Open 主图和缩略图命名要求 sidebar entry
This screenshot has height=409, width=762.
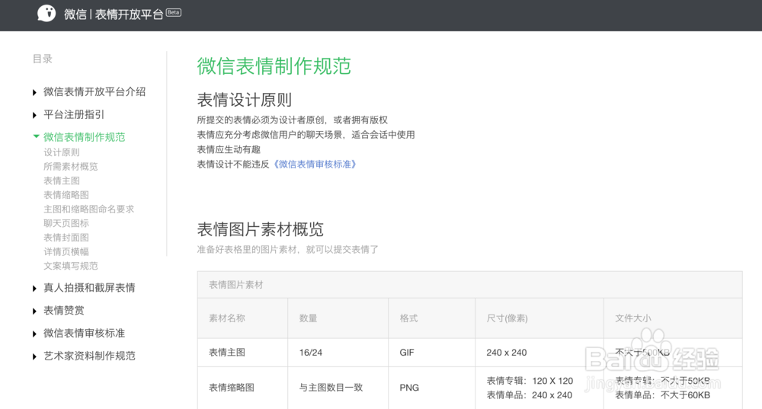click(x=88, y=209)
